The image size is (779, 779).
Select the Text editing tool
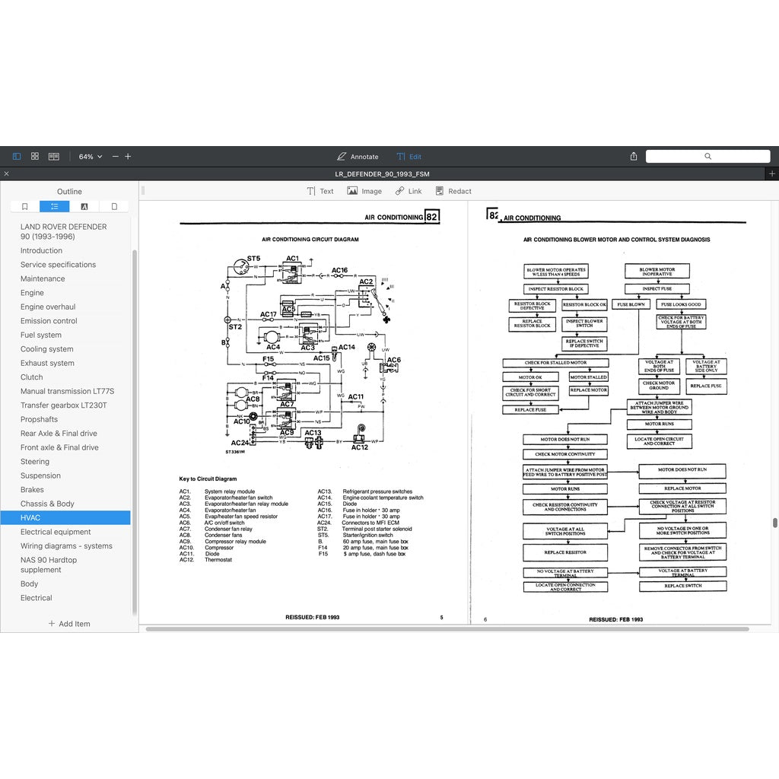click(320, 192)
